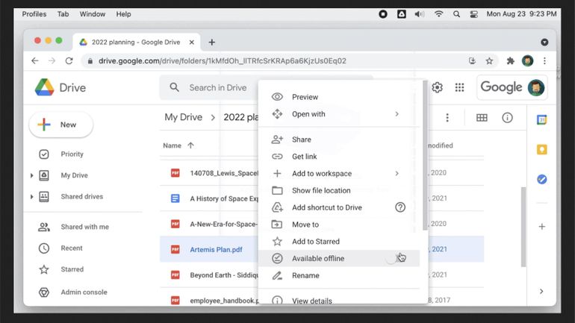Click the New button

[x=60, y=125]
